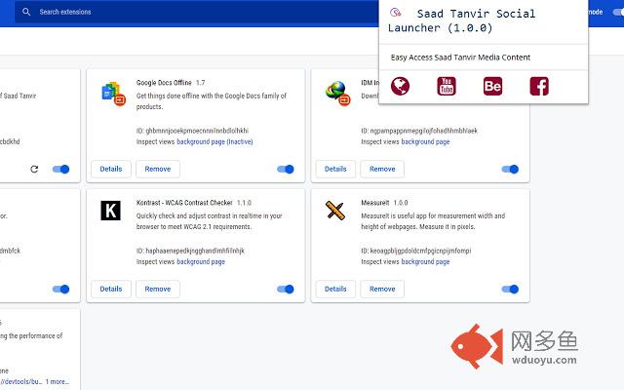Click the '1 more...' inspect views link
The image size is (624, 390).
pos(58,381)
